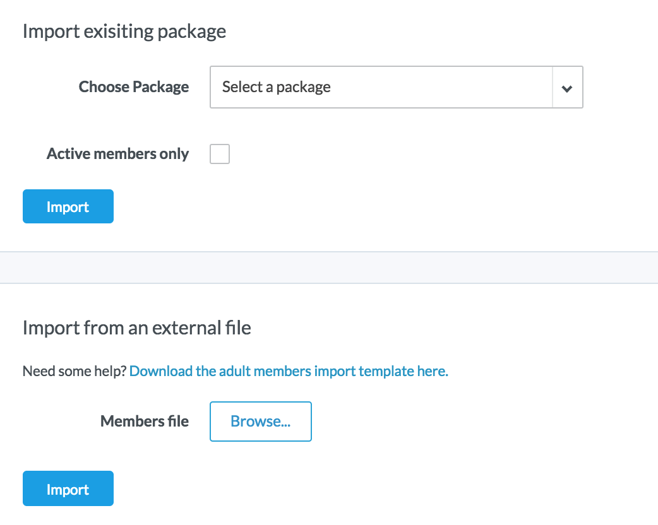Click the 'Download' word starting the template link

pos(160,371)
